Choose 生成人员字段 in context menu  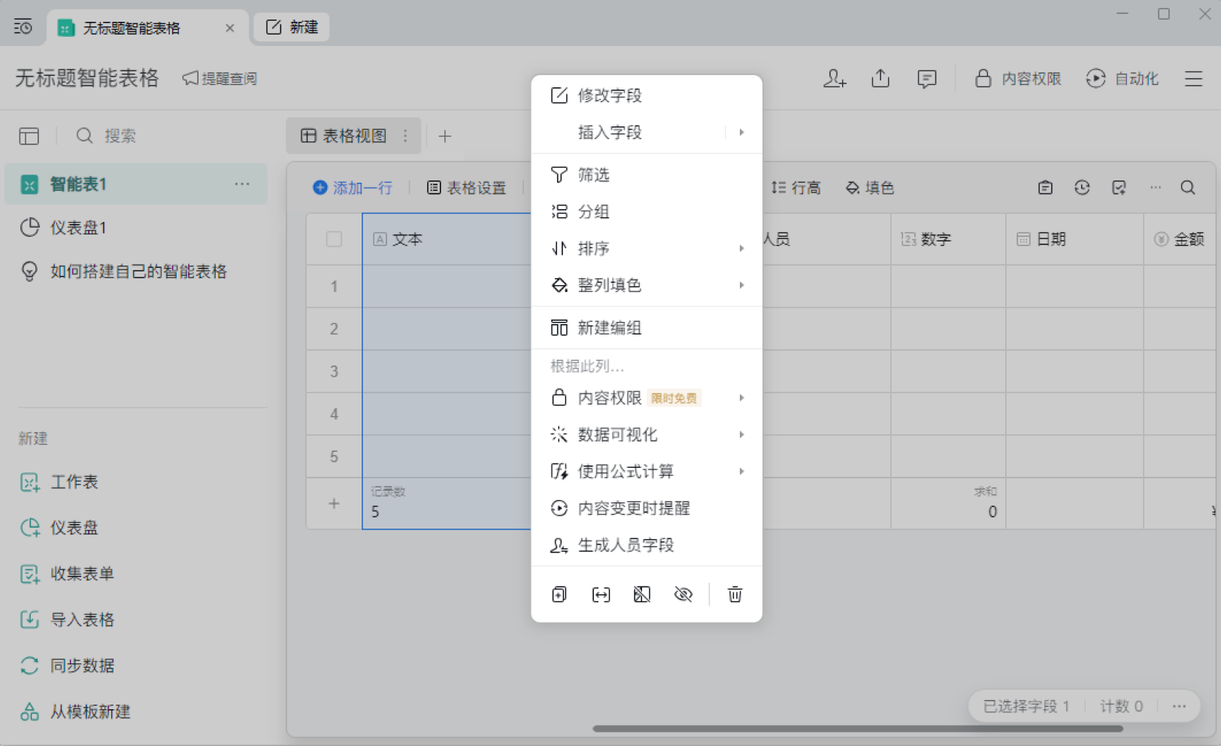647,545
